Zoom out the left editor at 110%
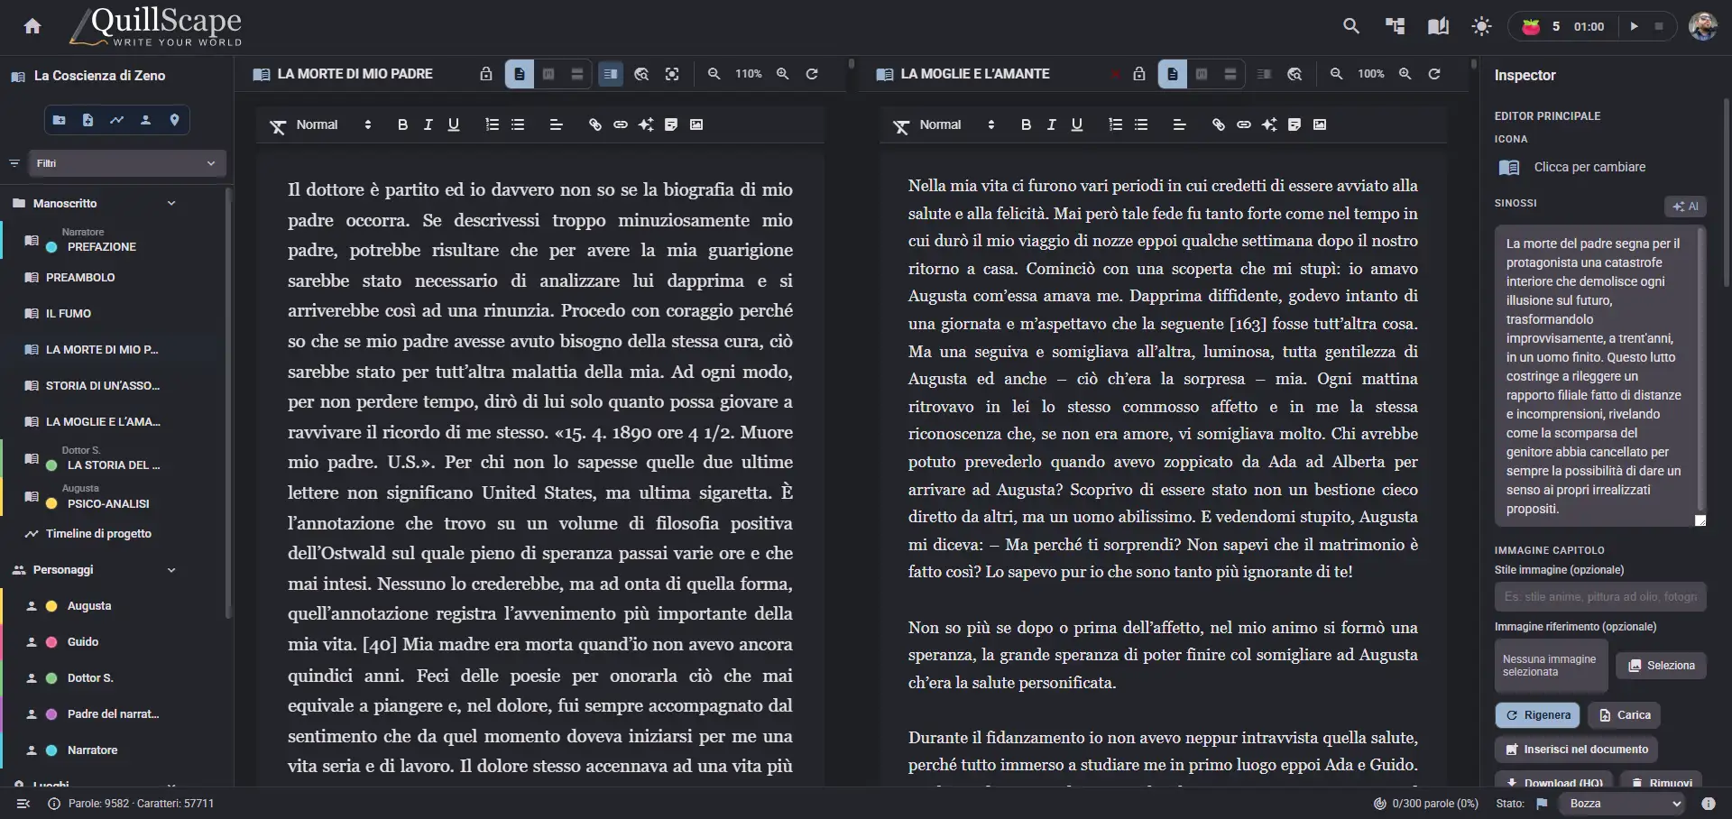1732x819 pixels. point(714,74)
